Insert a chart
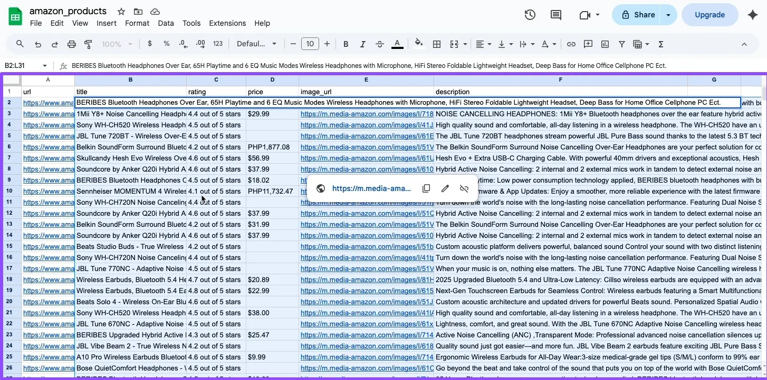 click(x=605, y=44)
